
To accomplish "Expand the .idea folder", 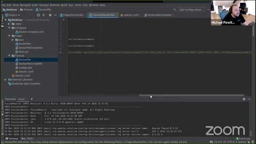I will point(9,24).
